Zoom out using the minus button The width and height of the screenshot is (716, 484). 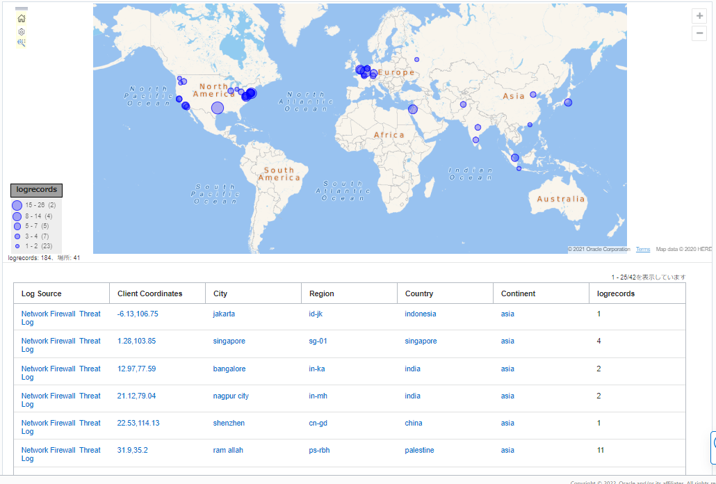click(699, 33)
